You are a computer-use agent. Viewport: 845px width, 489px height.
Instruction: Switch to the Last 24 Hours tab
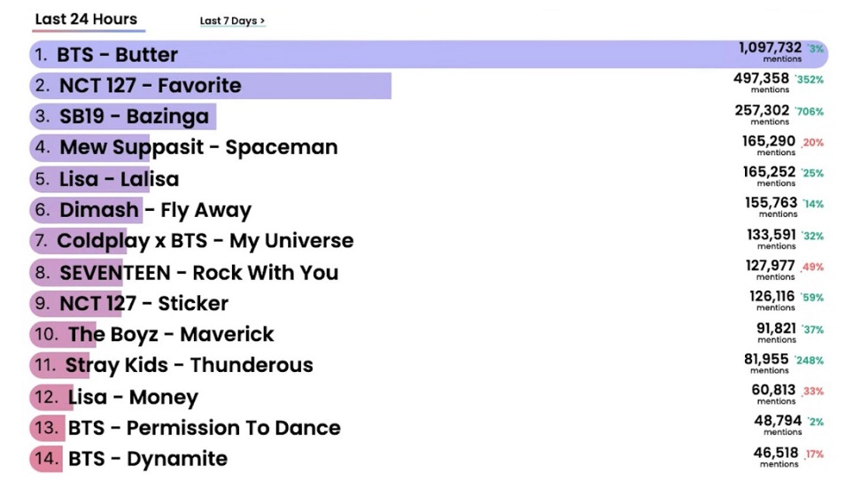pos(86,19)
